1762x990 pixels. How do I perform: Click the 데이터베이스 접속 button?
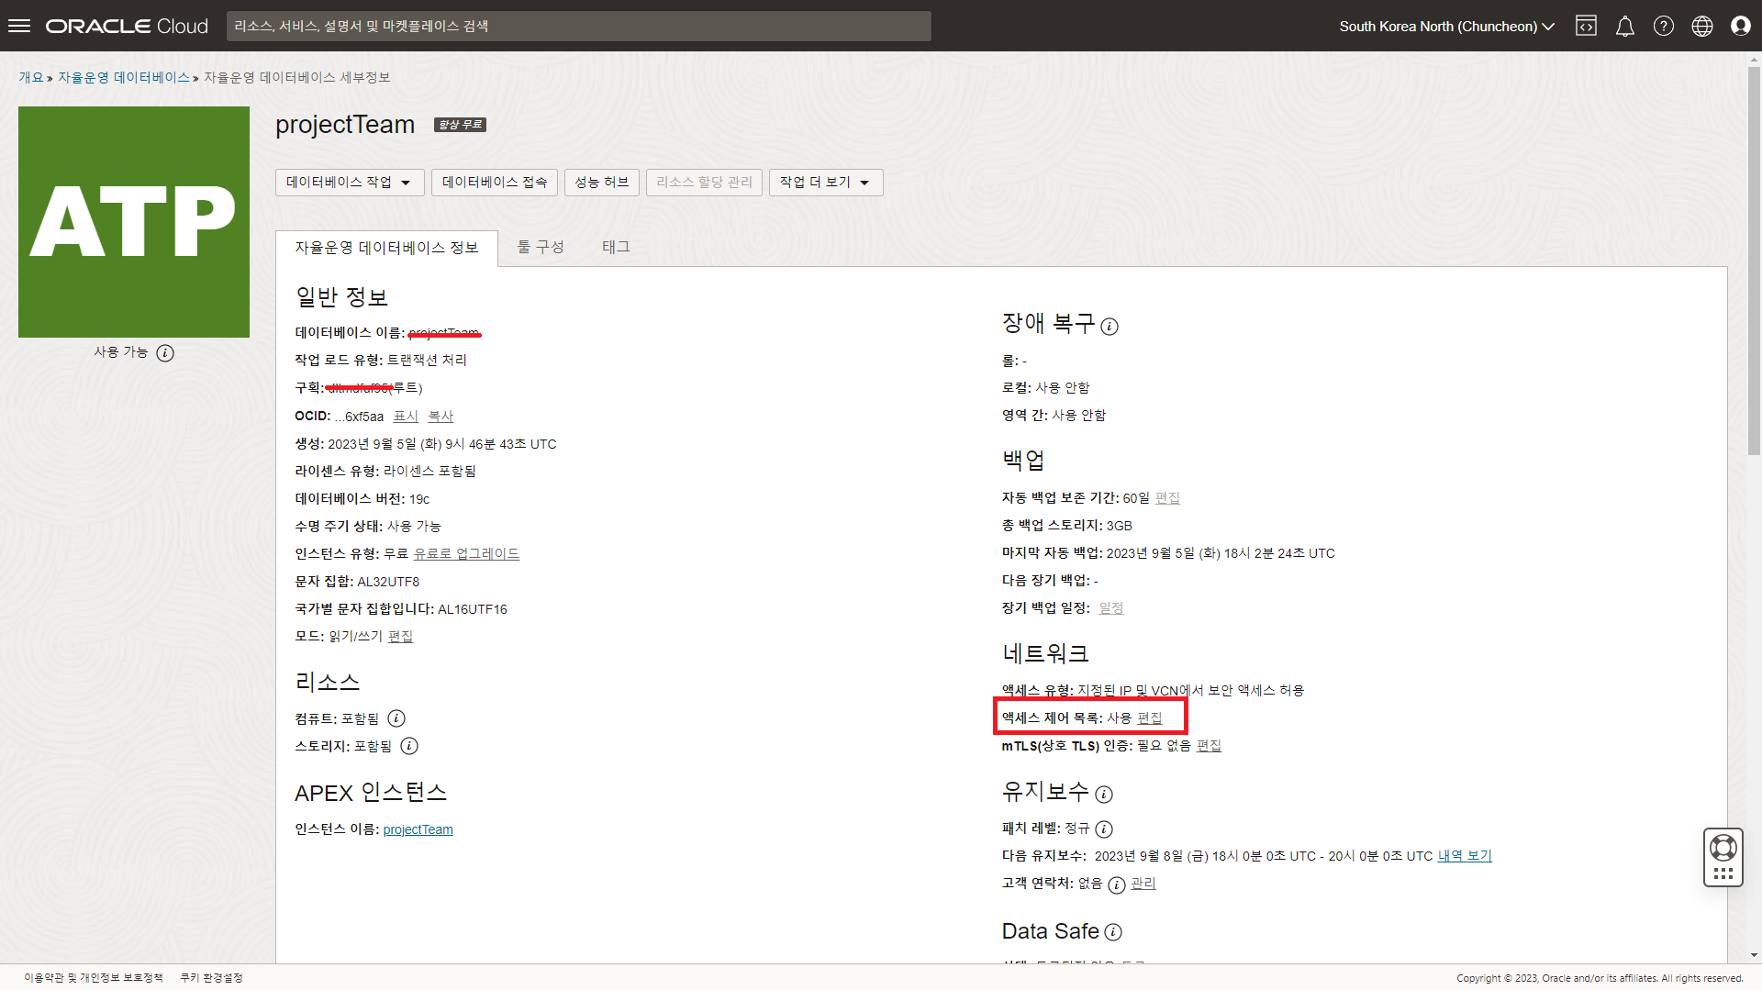point(494,182)
